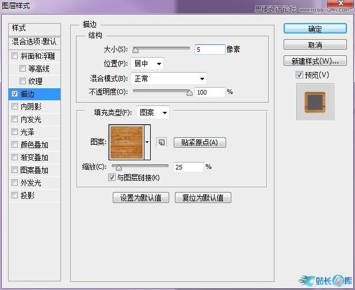Click the 贴紧原点 button

pyautogui.click(x=199, y=142)
